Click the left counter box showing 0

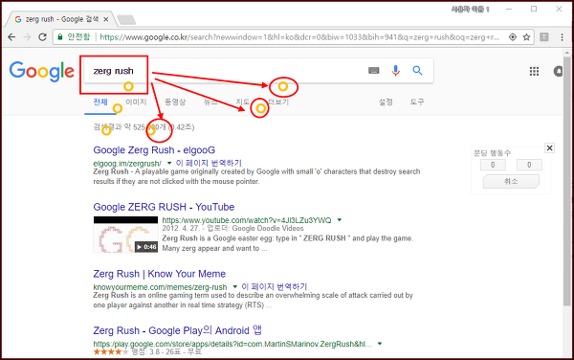[493, 165]
